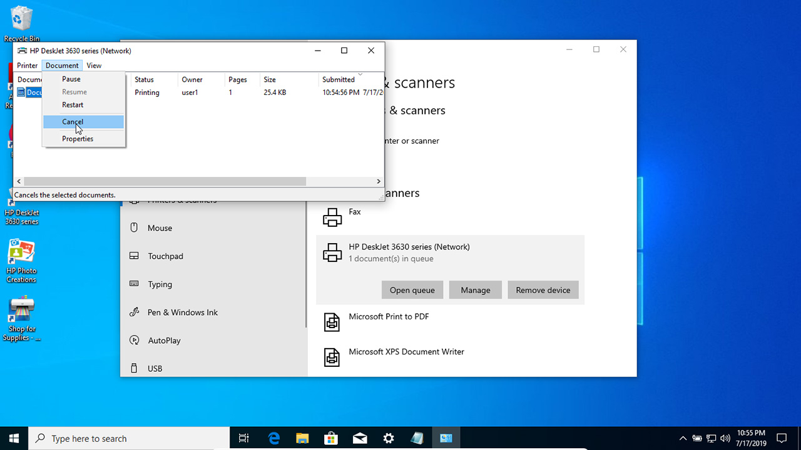Open the Windows Start menu
This screenshot has height=450, width=801.
pos(14,438)
